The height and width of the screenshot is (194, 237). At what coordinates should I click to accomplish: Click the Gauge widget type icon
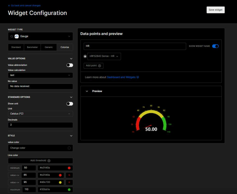coord(16,36)
